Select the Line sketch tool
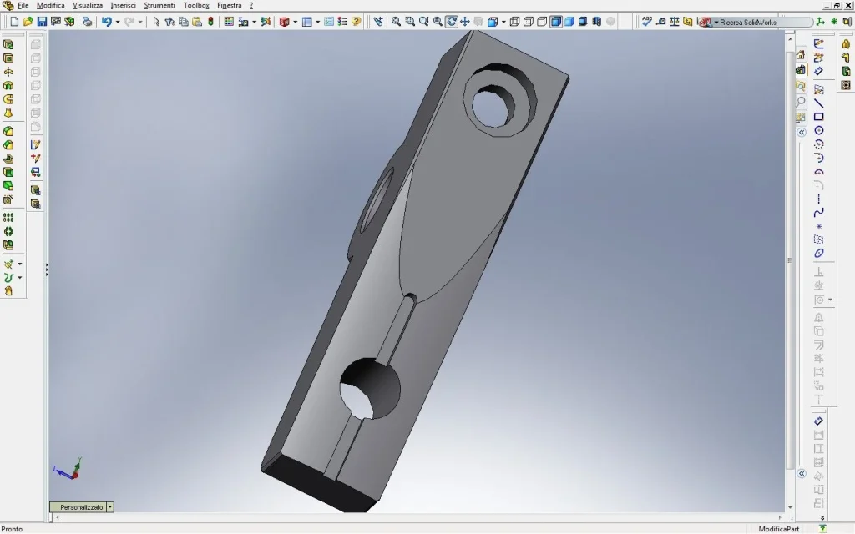Screen dimensions: 855x534 click(x=819, y=103)
